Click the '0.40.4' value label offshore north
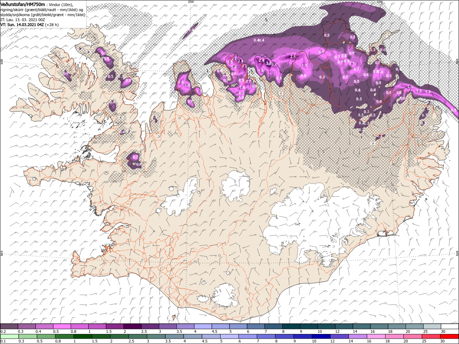 pyautogui.click(x=259, y=40)
